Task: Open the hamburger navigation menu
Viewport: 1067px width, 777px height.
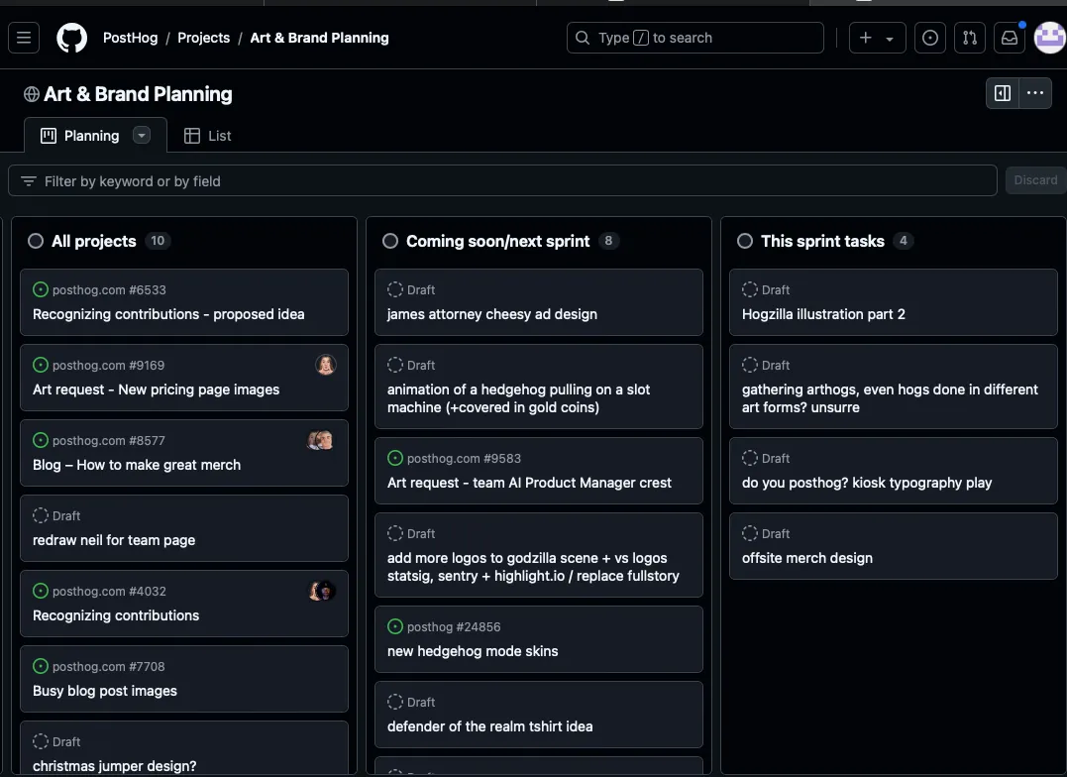Action: (x=24, y=38)
